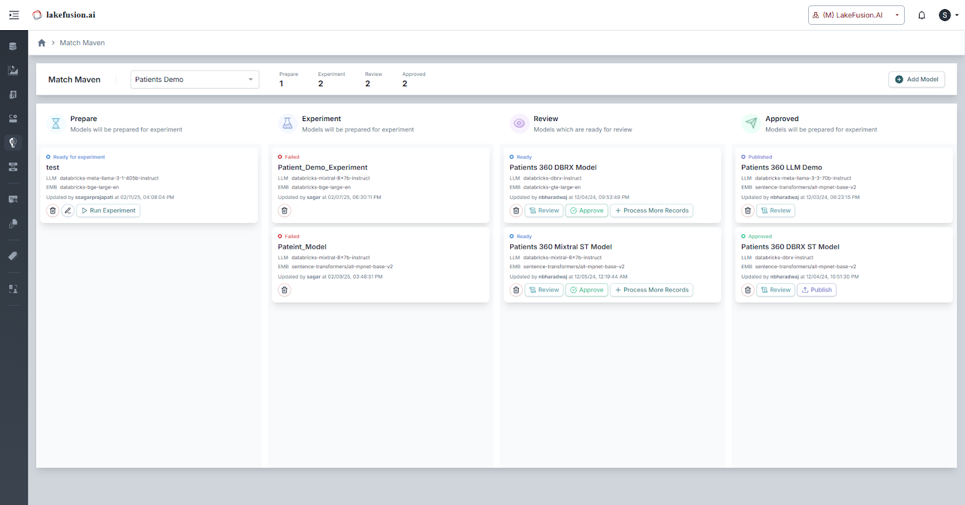Open the entity shapes sidebar icon

tap(13, 119)
